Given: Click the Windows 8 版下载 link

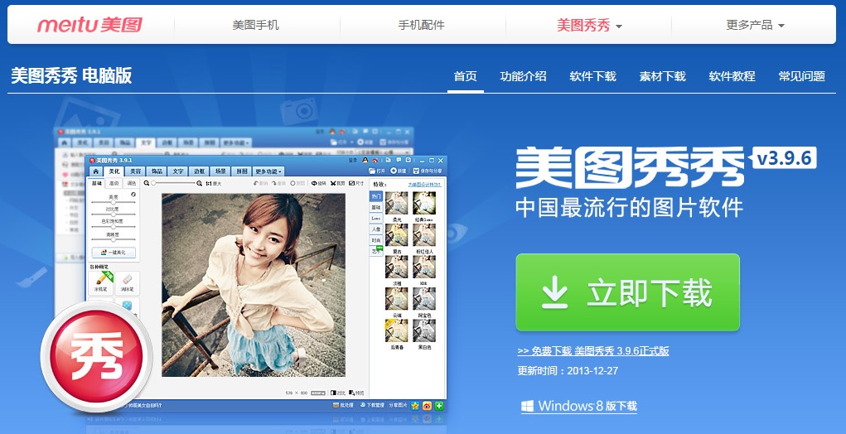Looking at the screenshot, I should click(579, 406).
